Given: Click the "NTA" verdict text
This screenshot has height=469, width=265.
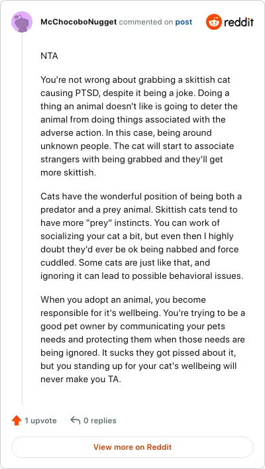Looking at the screenshot, I should [49, 56].
